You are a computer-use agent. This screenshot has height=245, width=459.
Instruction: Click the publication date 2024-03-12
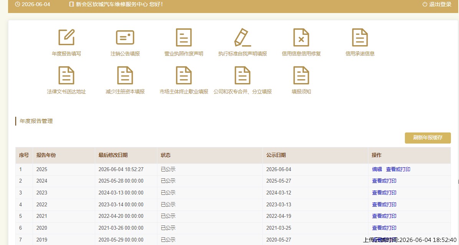click(279, 193)
